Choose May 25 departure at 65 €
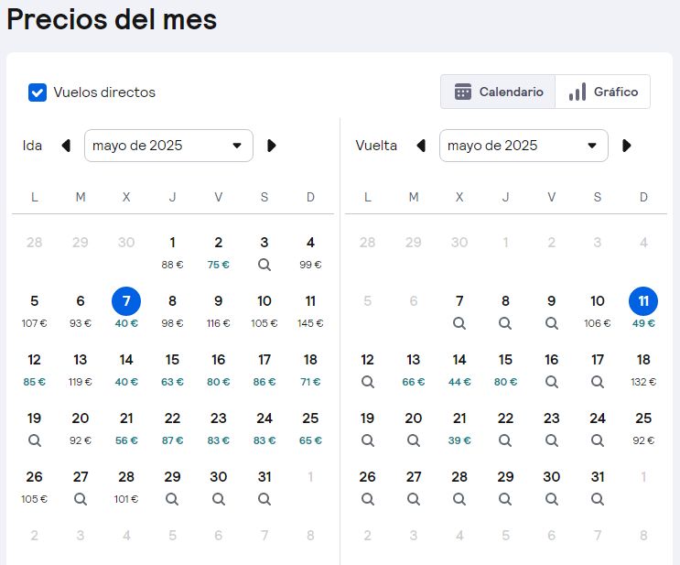The height and width of the screenshot is (565, 680). pos(310,427)
